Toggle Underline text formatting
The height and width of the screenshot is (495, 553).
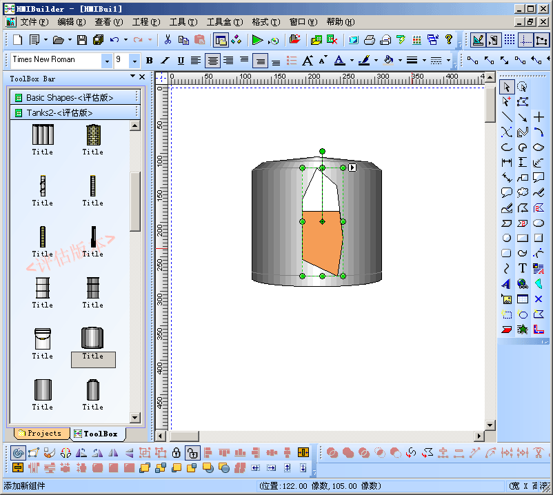click(x=181, y=61)
